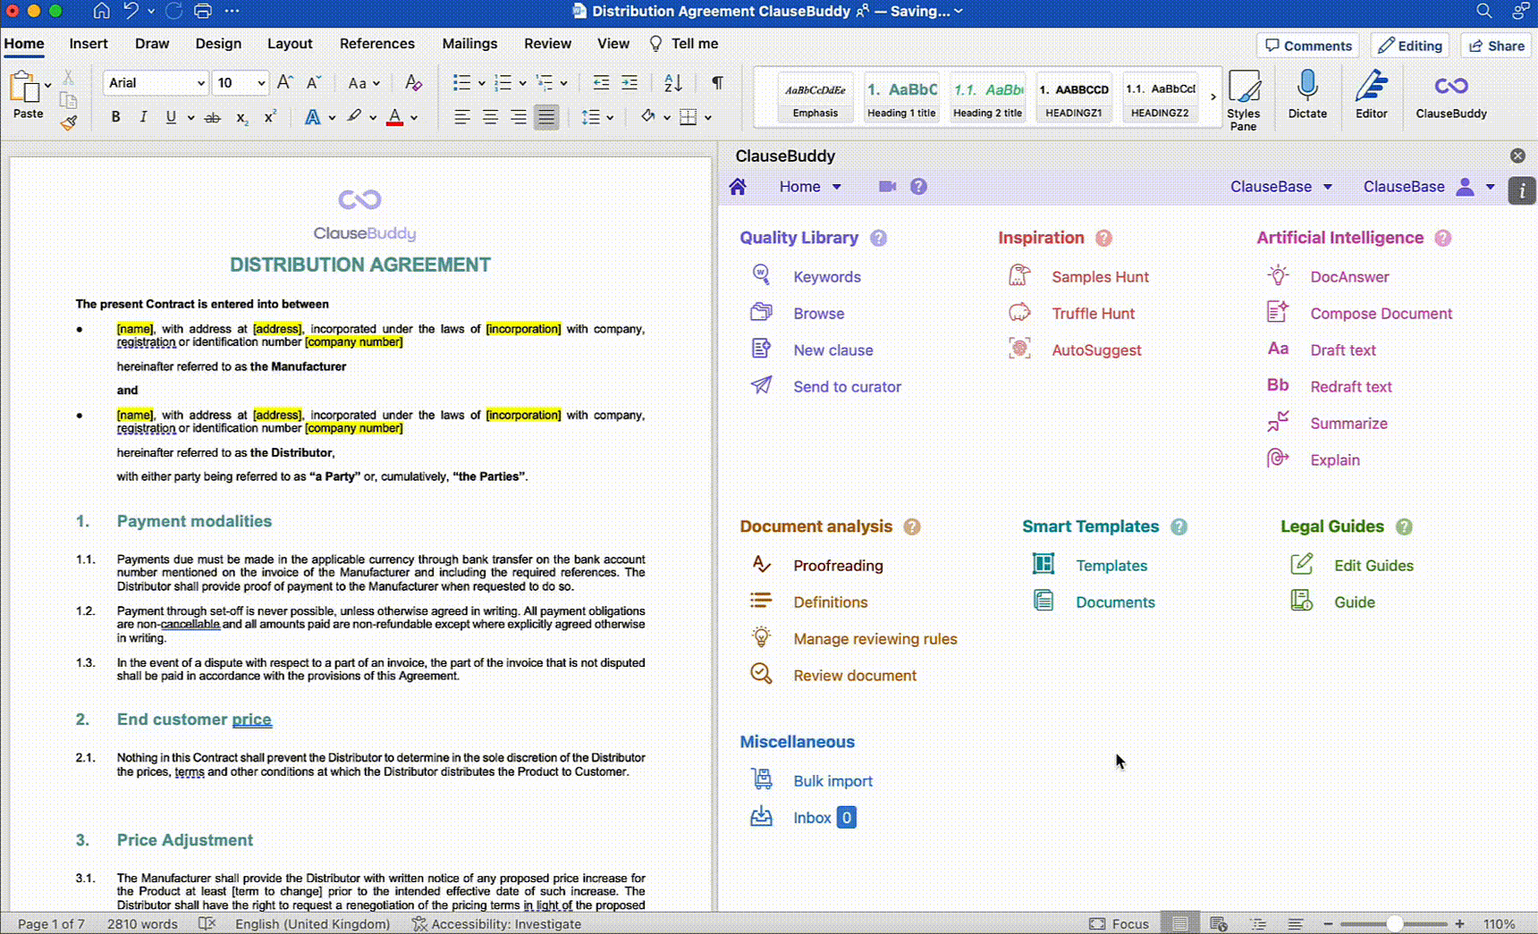The height and width of the screenshot is (934, 1538).
Task: Switch to the Mailings ribbon tab
Action: [x=469, y=44]
